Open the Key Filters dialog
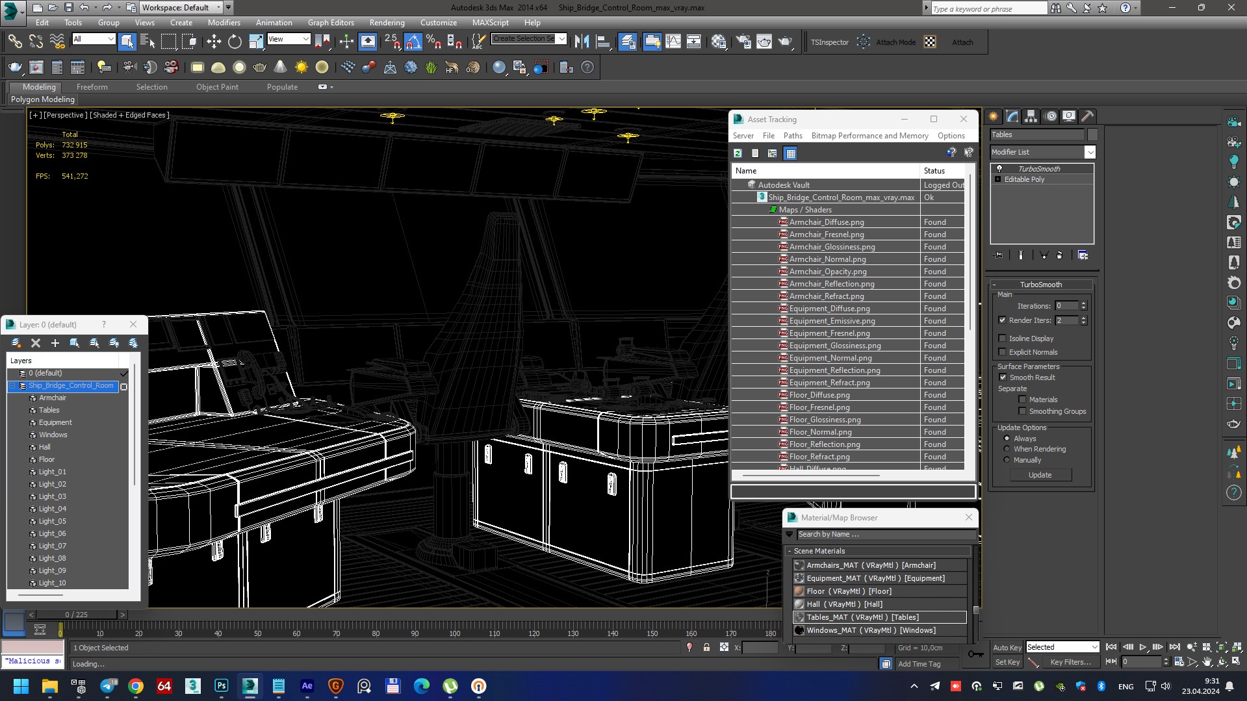 [1070, 662]
